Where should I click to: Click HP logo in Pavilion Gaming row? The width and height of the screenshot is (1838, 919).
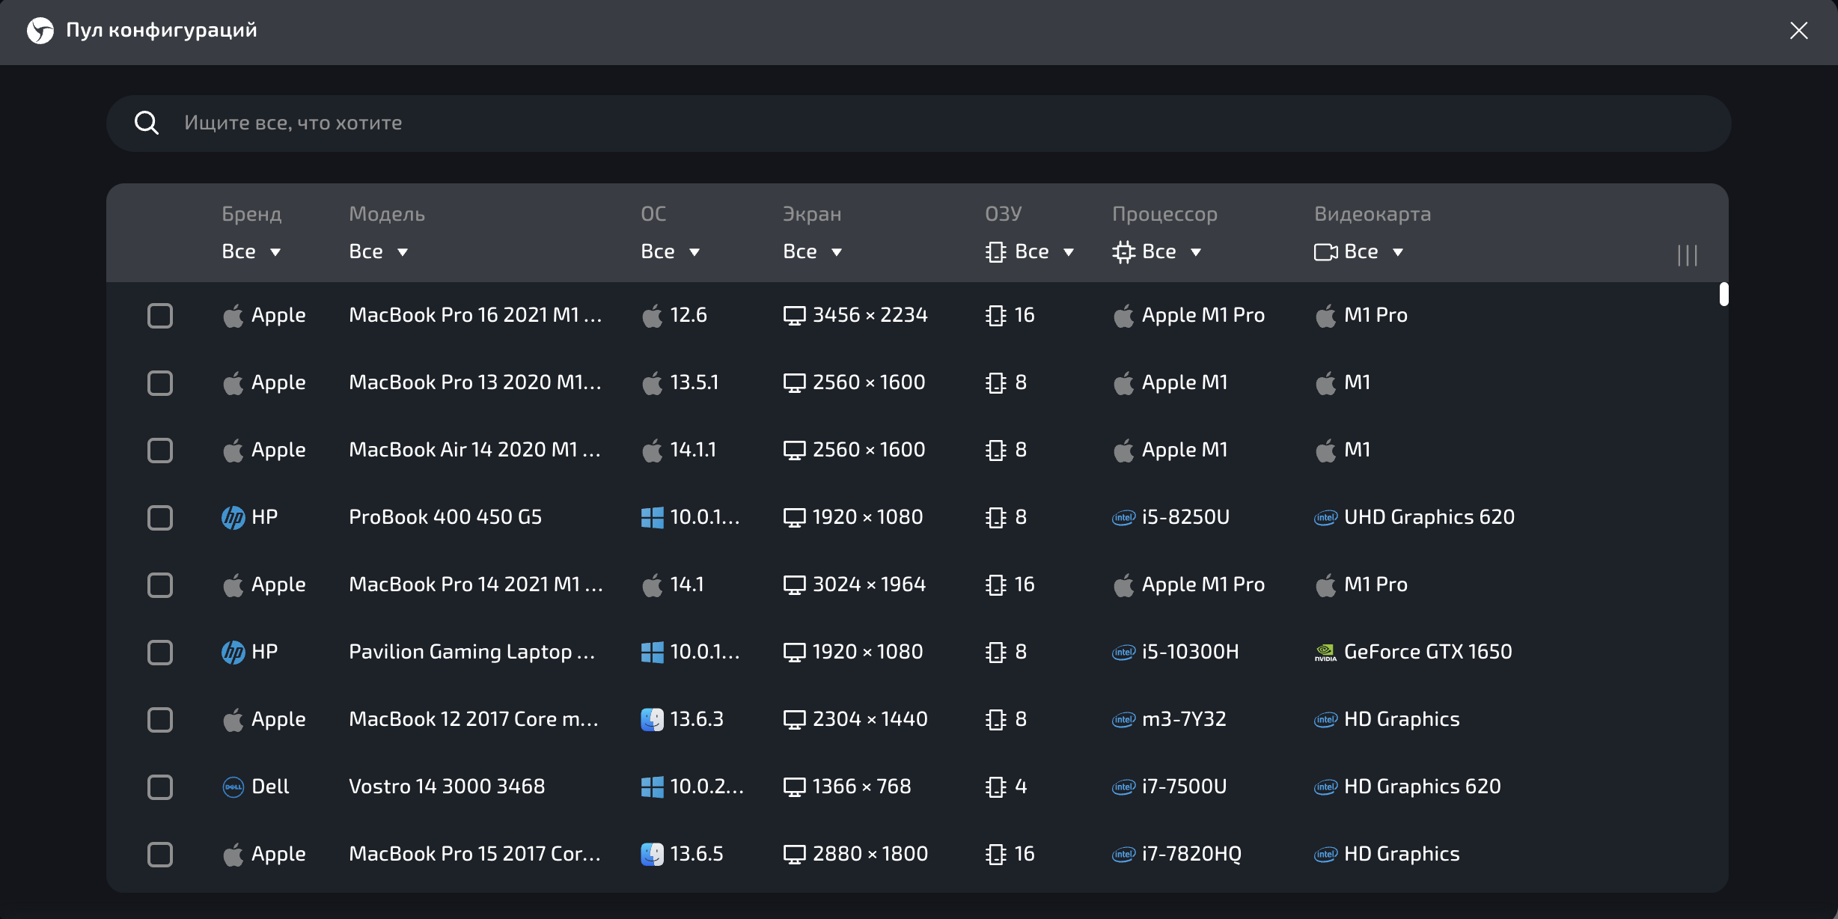pyautogui.click(x=233, y=652)
